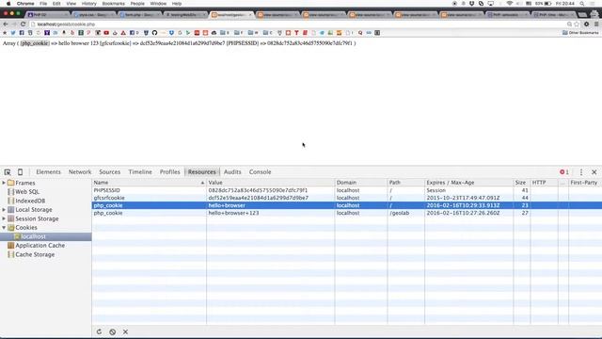Sort by the Path column header
The image size is (602, 339).
[405, 183]
